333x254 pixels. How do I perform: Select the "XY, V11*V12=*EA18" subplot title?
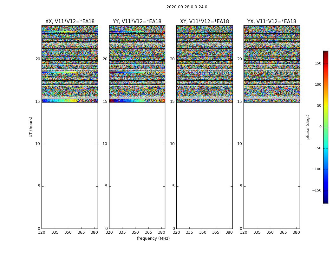[x=205, y=22]
